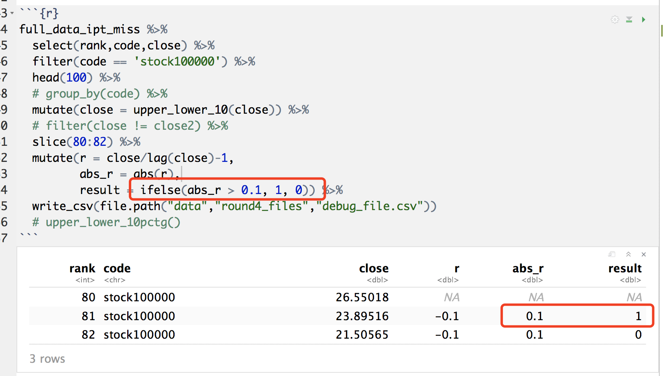Click on head(100) code line
The image size is (667, 376).
coord(76,78)
